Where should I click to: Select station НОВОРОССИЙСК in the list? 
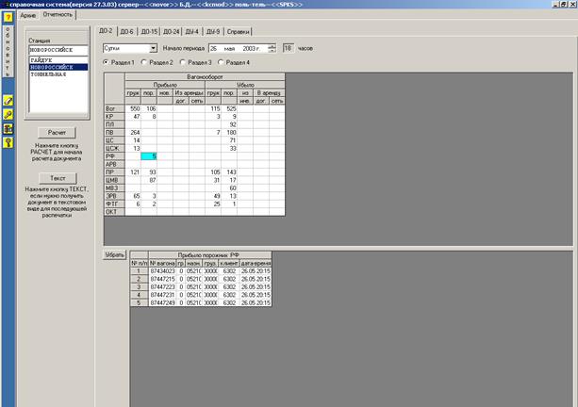[x=58, y=67]
